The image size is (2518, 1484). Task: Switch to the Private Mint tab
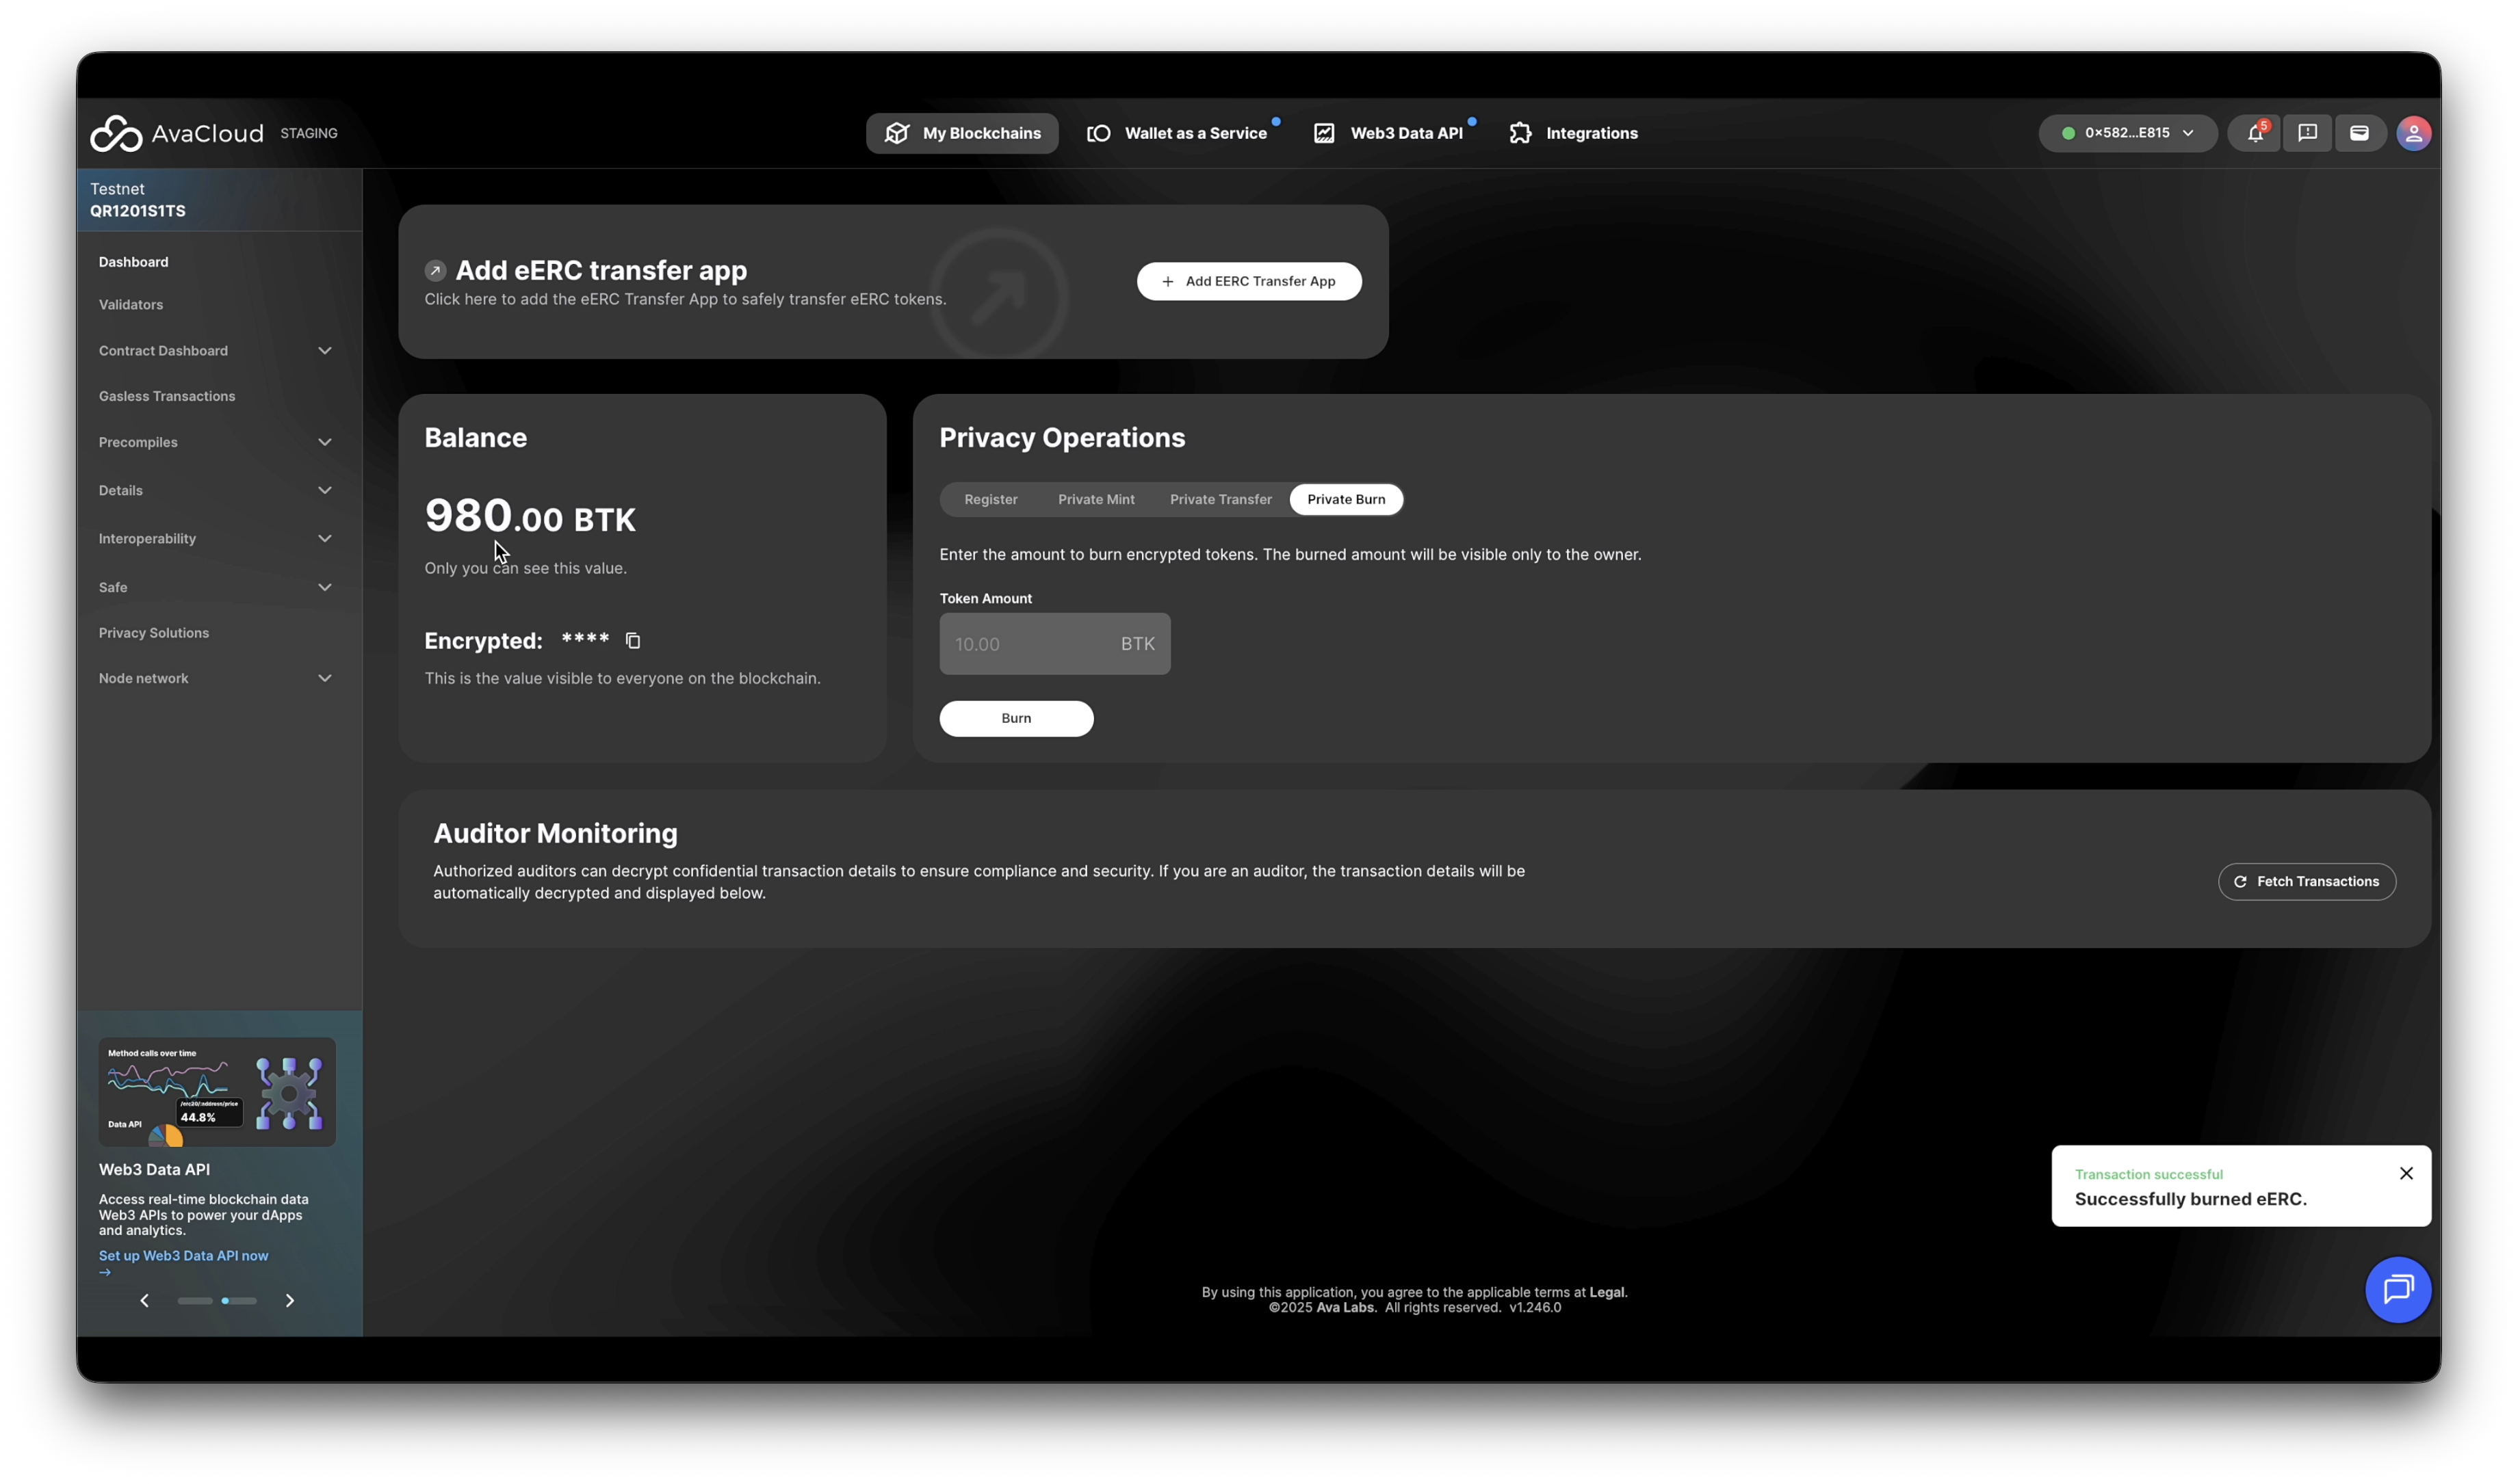coord(1095,499)
